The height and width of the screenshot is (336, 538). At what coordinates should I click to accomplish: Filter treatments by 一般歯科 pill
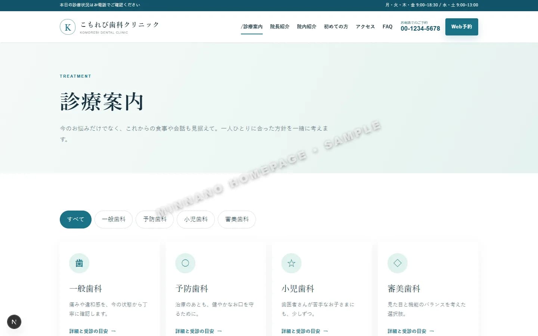[114, 220]
